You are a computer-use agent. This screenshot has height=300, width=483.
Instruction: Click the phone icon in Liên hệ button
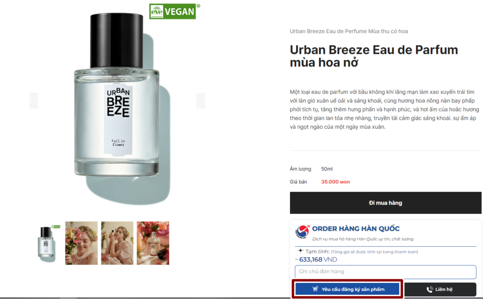[430, 290]
